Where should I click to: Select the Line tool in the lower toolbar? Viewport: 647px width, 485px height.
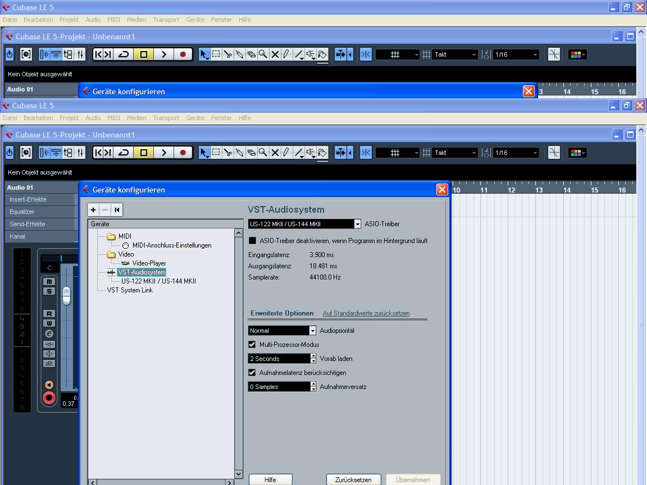tap(299, 153)
